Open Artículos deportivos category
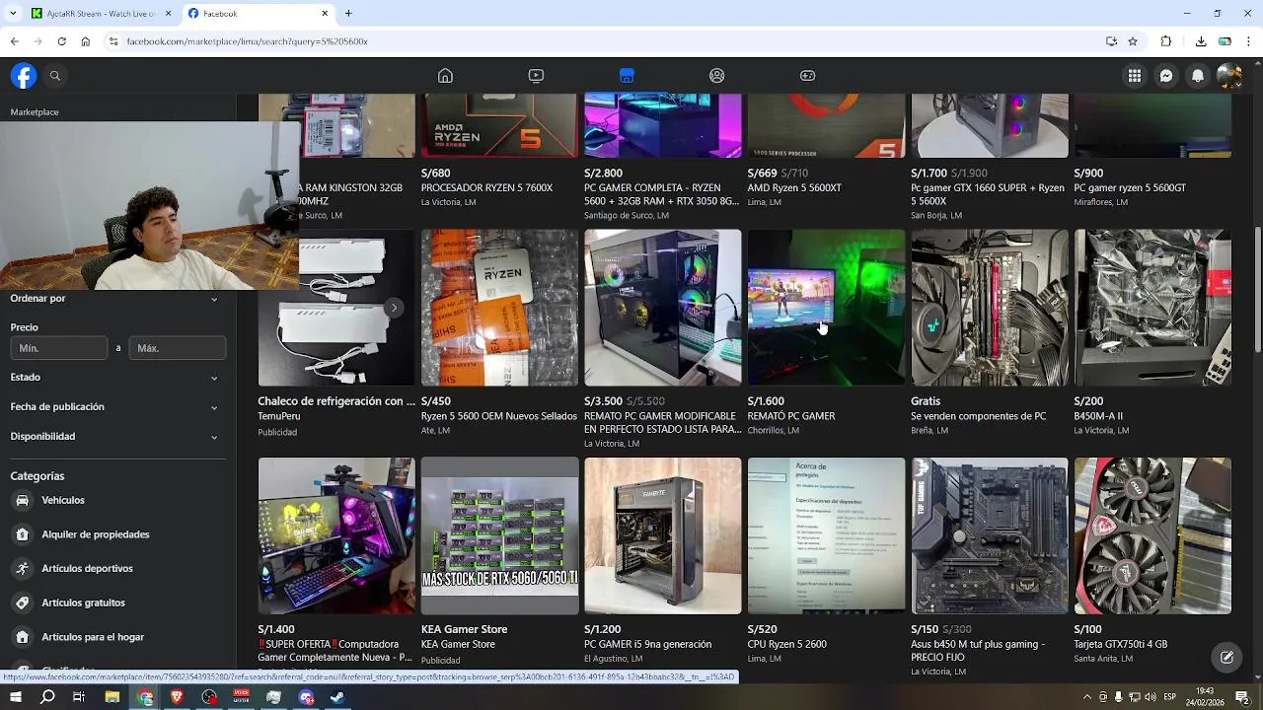Screen dimensions: 1263x710 click(118, 568)
